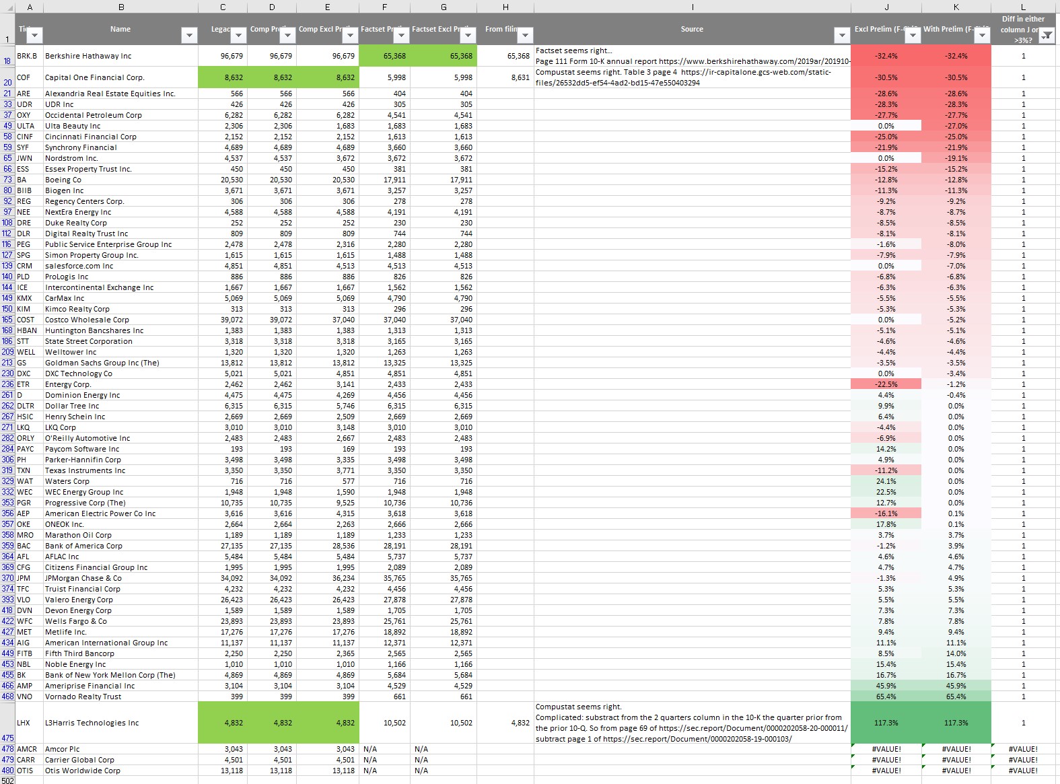The image size is (1060, 784).
Task: Open the Excl Prelim column J filter arrow
Action: tap(913, 36)
